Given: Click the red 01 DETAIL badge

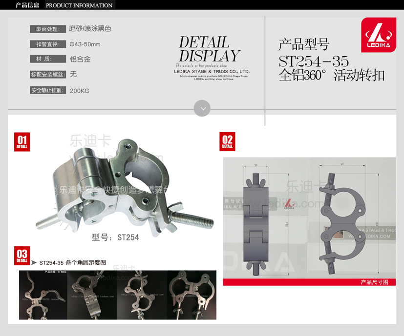Looking at the screenshot, I should [22, 142].
